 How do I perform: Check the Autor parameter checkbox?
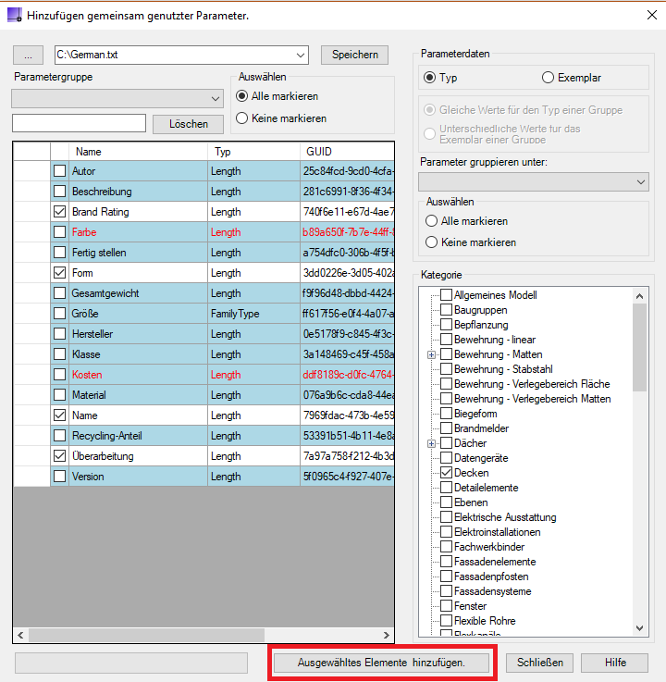tap(59, 171)
